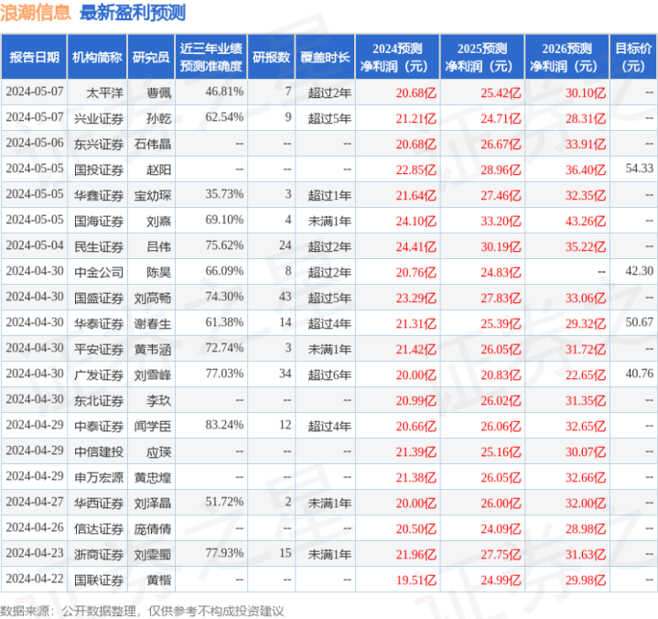The height and width of the screenshot is (619, 658).
Task: Select the 民生证券 institution cell
Action: (x=99, y=246)
